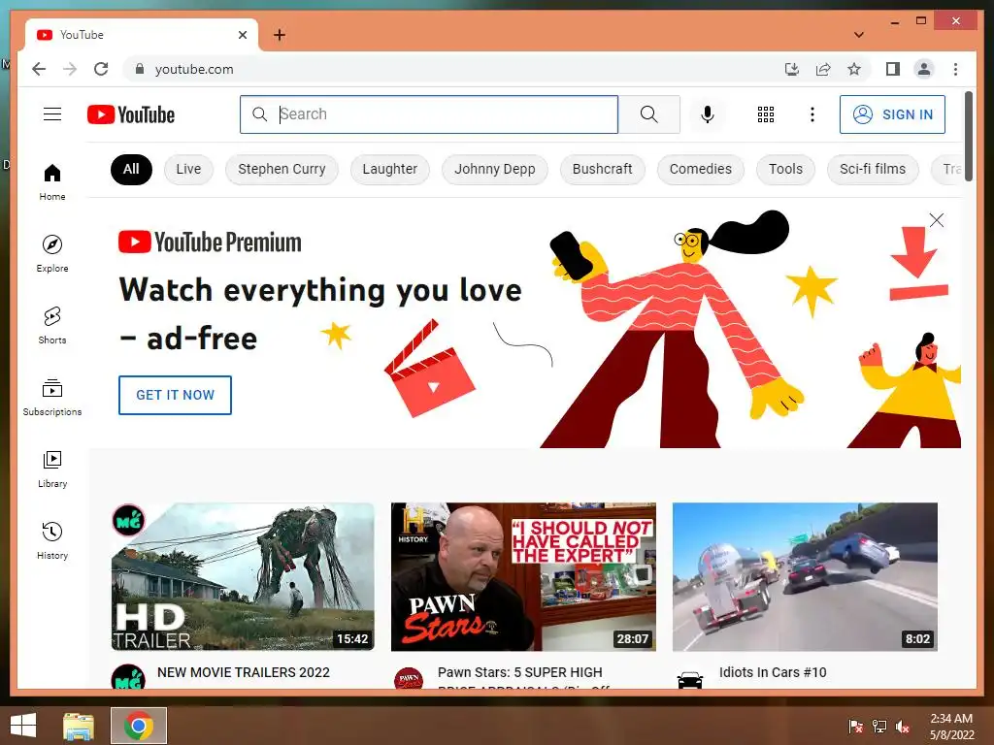The width and height of the screenshot is (994, 745).
Task: Click the Pawn Stars: 5 SUPER HIGH title
Action: [x=520, y=673]
